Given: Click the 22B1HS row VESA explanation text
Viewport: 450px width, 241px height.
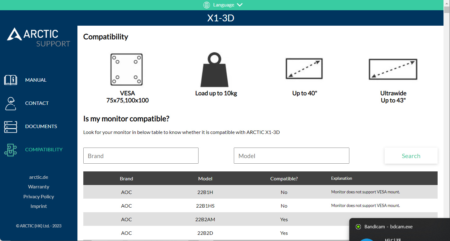Looking at the screenshot, I should tap(365, 205).
